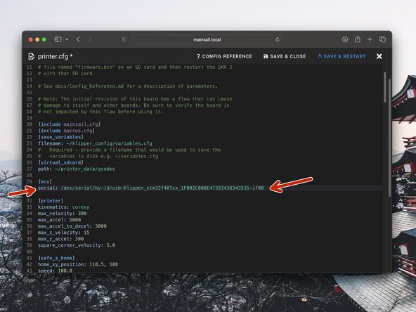
Task: Click Save & Close button
Action: pos(285,56)
